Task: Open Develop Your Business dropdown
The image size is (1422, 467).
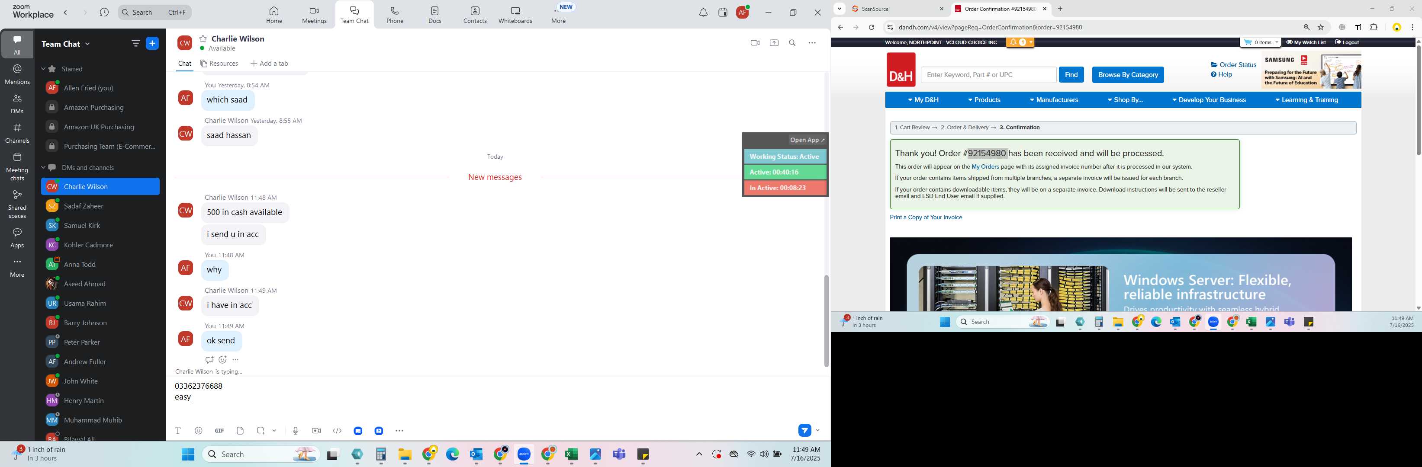Action: [x=1209, y=100]
